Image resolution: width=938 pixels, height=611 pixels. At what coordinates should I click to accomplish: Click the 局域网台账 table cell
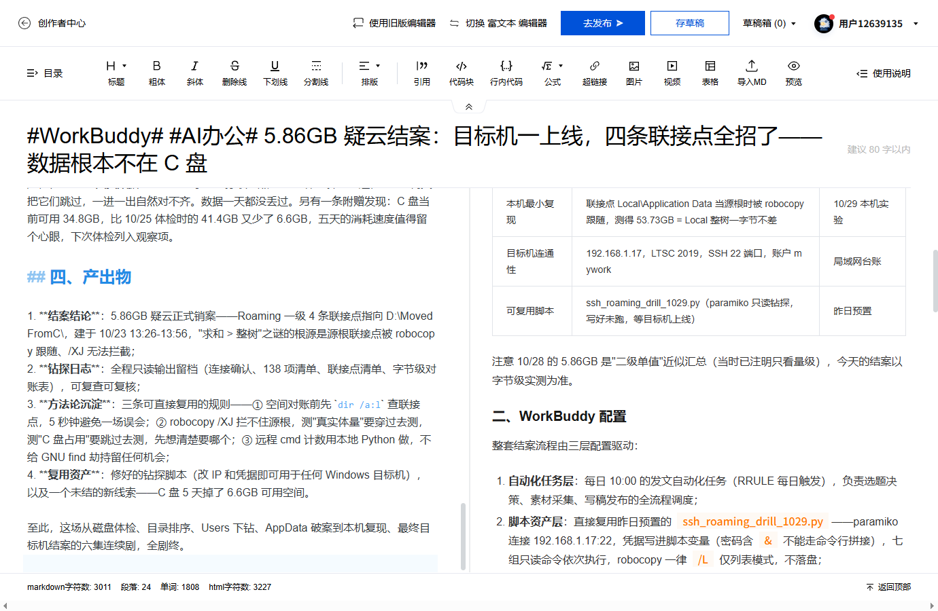[863, 261]
